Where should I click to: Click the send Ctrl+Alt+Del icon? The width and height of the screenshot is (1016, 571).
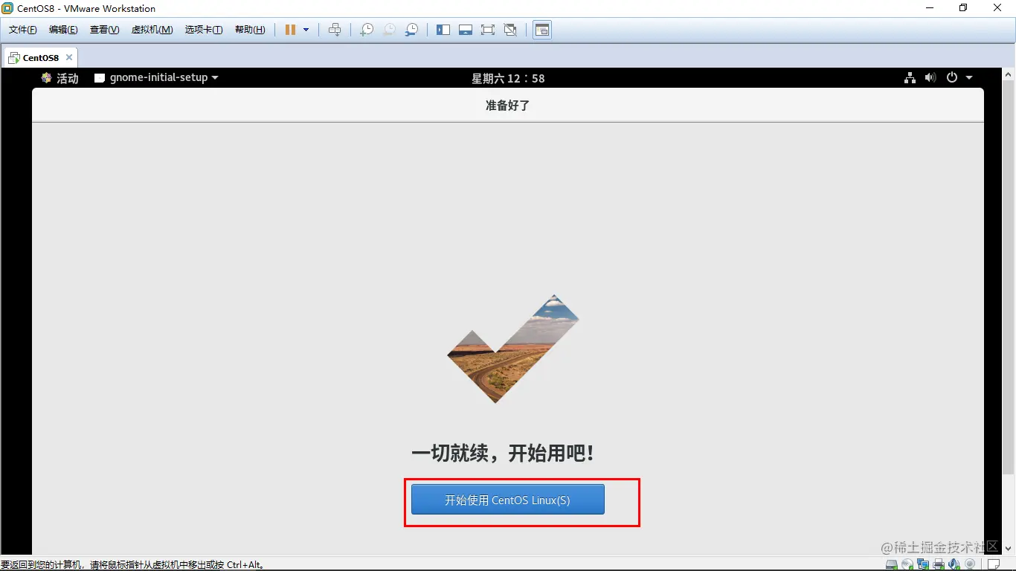pos(335,30)
